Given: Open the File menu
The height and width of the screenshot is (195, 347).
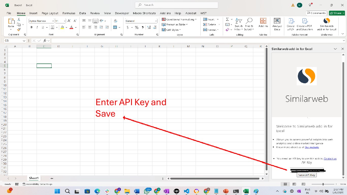Looking at the screenshot, I should 9,13.
